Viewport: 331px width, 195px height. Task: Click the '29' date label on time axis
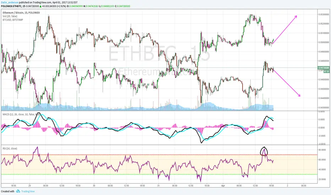point(29,186)
